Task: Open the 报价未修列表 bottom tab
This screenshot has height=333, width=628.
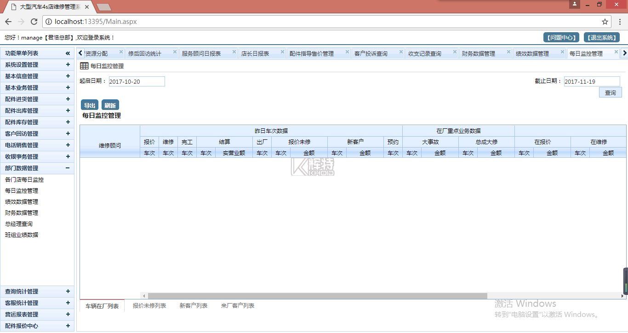Action: (149, 306)
